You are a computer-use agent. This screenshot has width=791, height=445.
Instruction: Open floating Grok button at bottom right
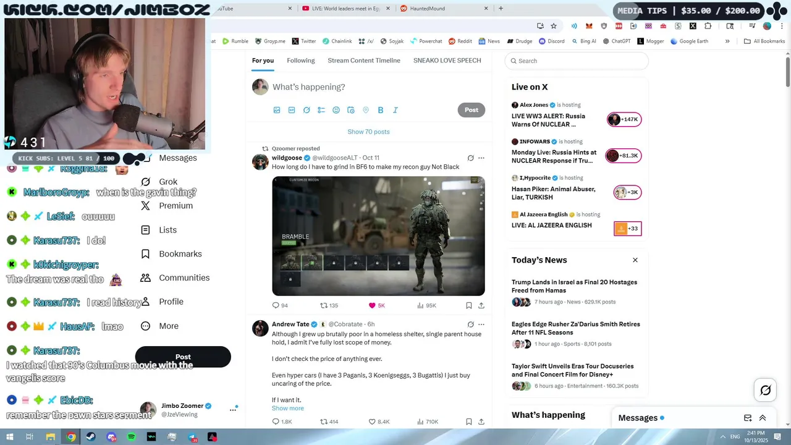pos(765,390)
